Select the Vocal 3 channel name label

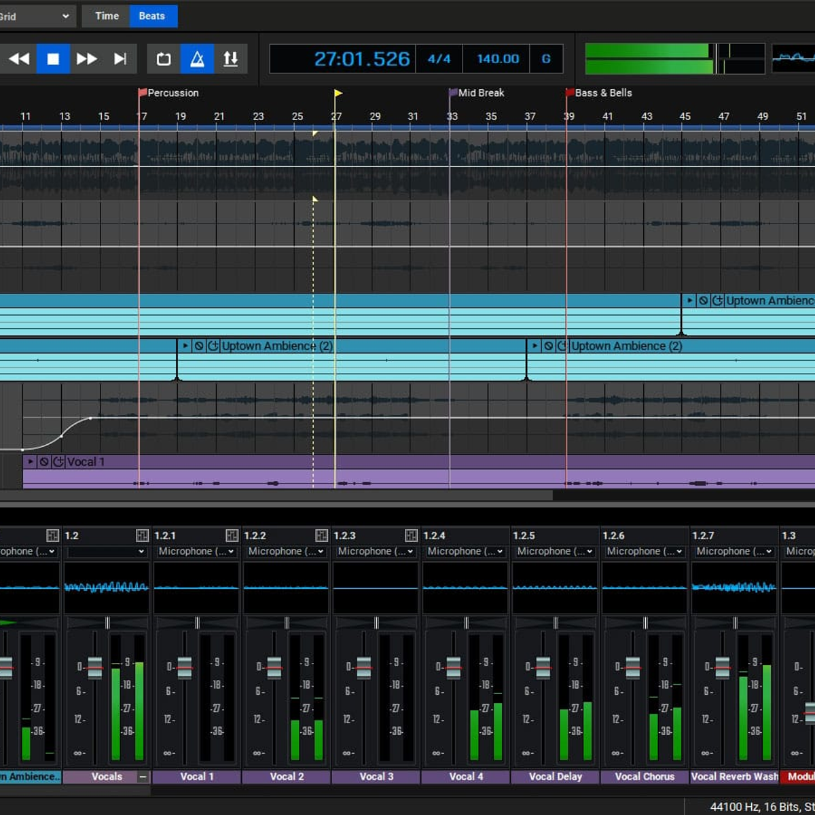376,776
